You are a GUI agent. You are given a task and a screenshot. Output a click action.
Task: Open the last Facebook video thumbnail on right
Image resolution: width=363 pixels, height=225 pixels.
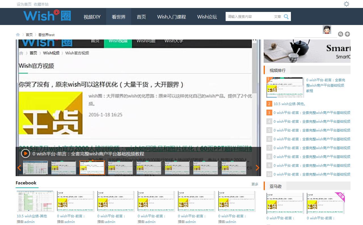(x=237, y=201)
